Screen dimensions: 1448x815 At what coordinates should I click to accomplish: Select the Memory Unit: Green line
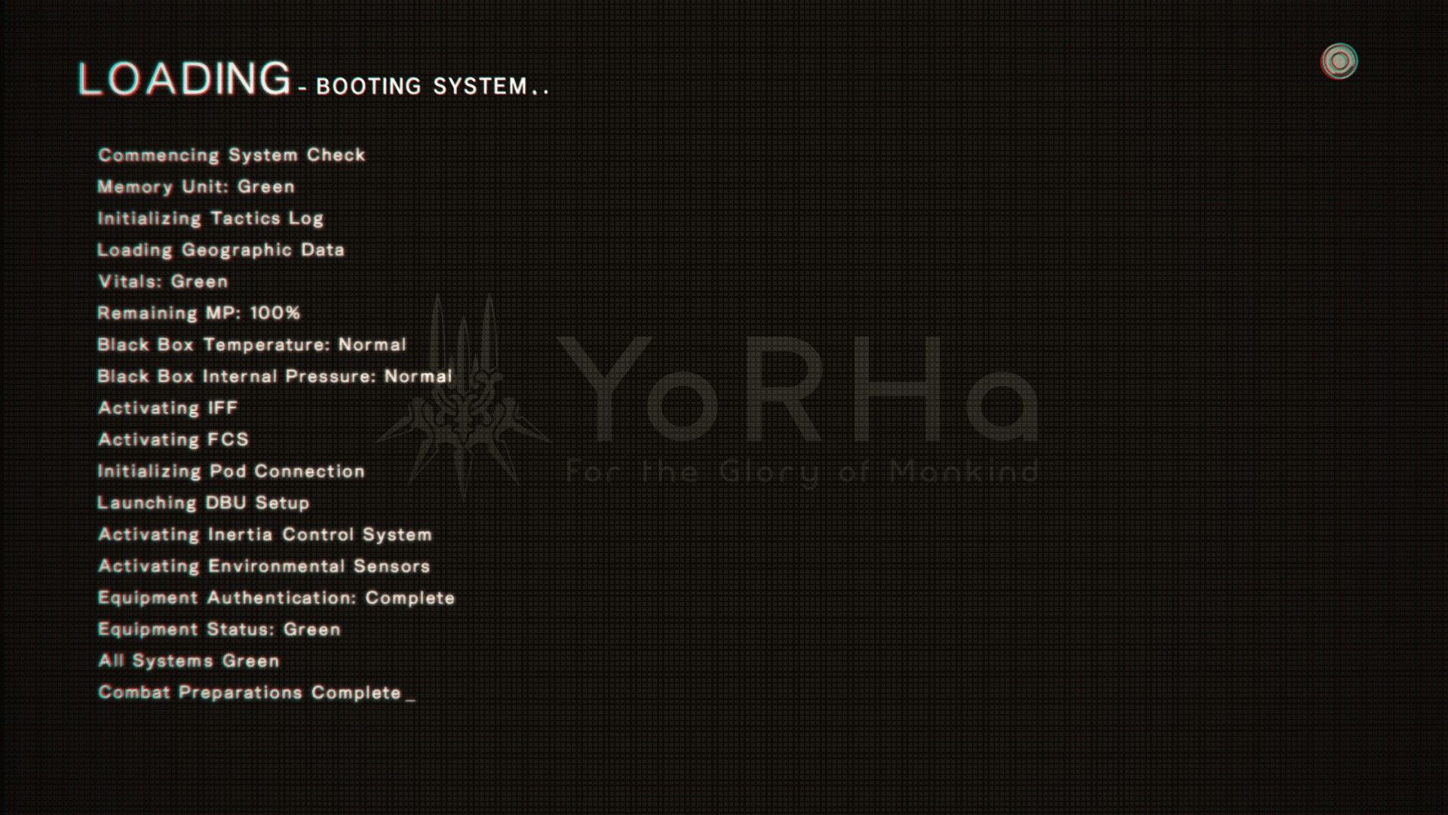[x=196, y=186]
